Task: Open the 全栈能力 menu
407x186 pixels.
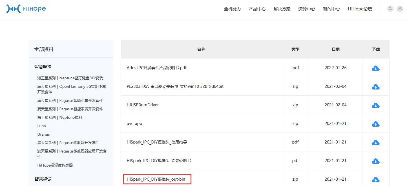Action: pos(232,9)
